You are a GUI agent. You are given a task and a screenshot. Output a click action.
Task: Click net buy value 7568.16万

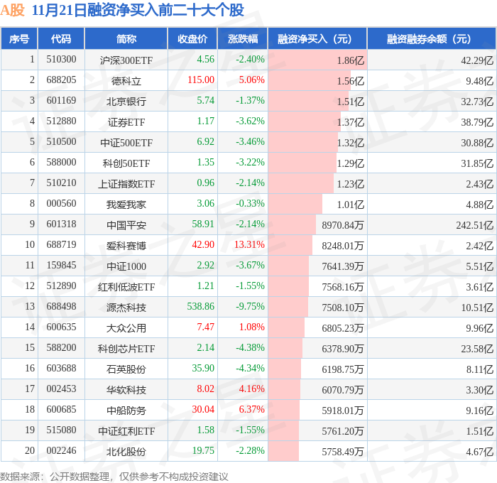(343, 287)
